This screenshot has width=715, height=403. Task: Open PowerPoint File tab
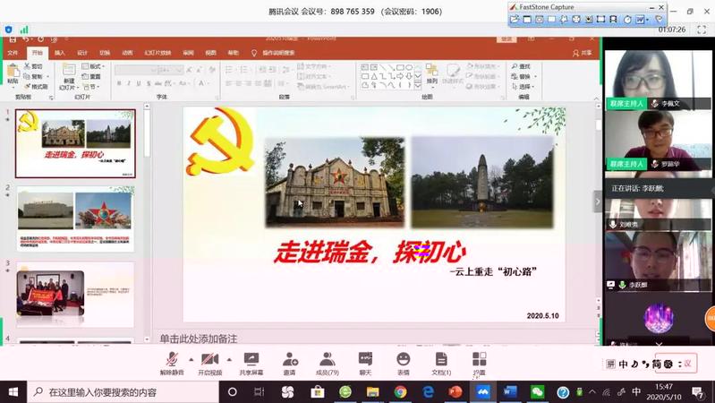(13, 53)
